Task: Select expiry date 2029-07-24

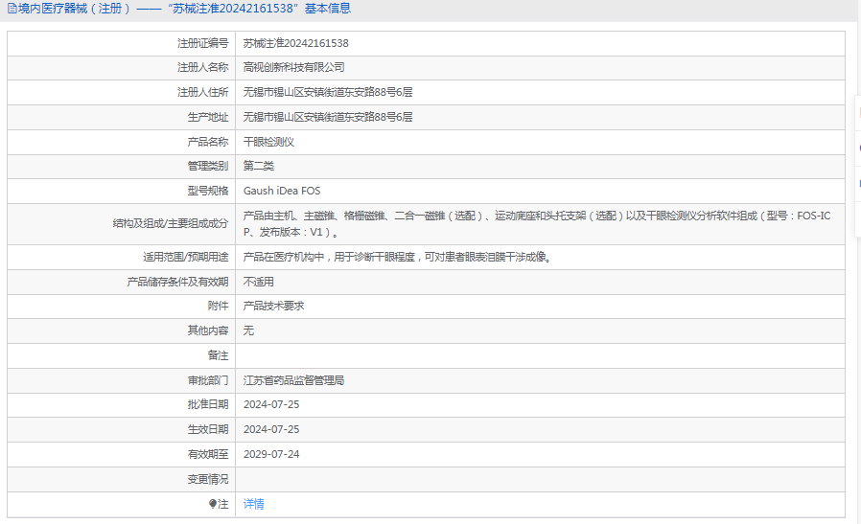Action: (271, 454)
